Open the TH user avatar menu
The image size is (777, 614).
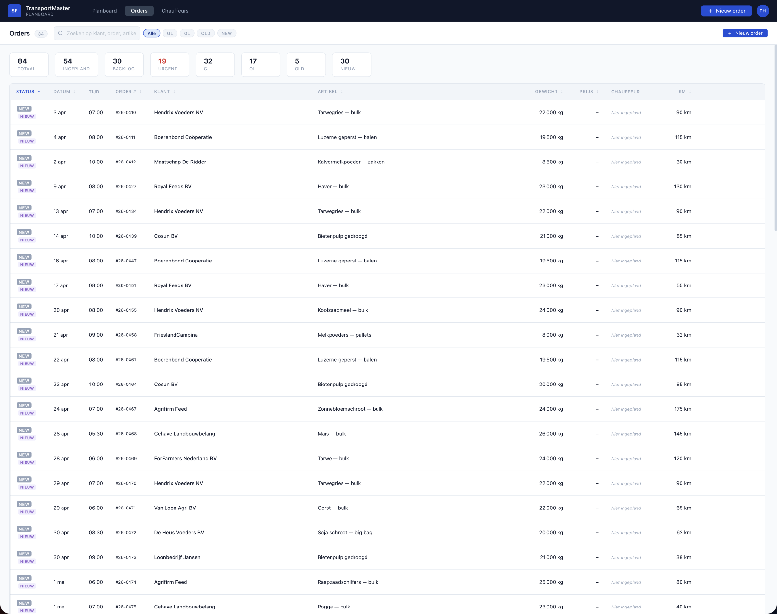[x=763, y=11]
